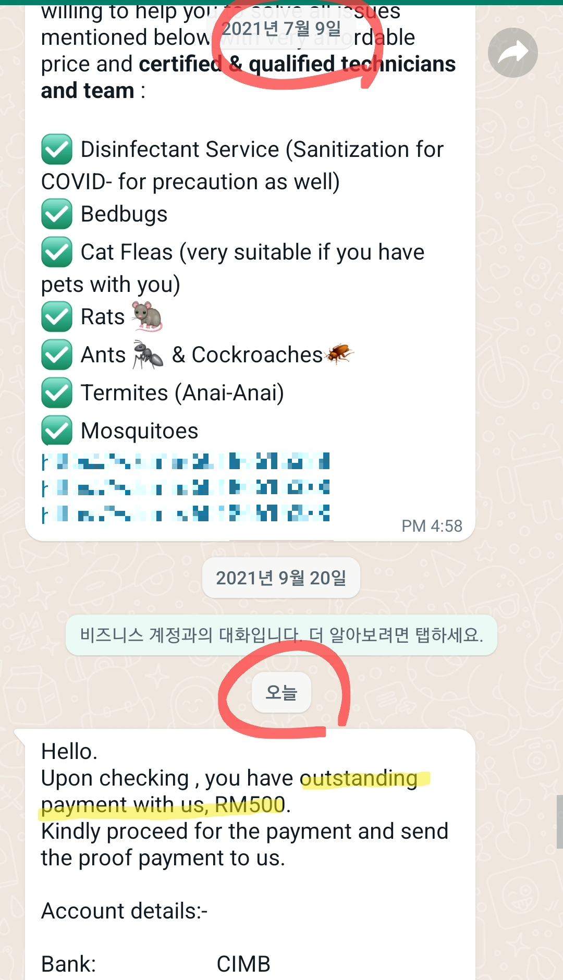Tap green checkmark beside Mosquitoes
The height and width of the screenshot is (980, 563).
57,431
